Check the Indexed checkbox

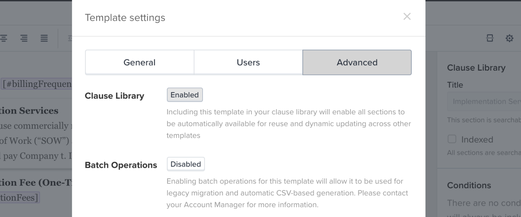452,139
